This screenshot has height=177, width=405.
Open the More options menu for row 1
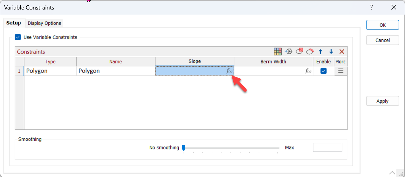point(340,71)
